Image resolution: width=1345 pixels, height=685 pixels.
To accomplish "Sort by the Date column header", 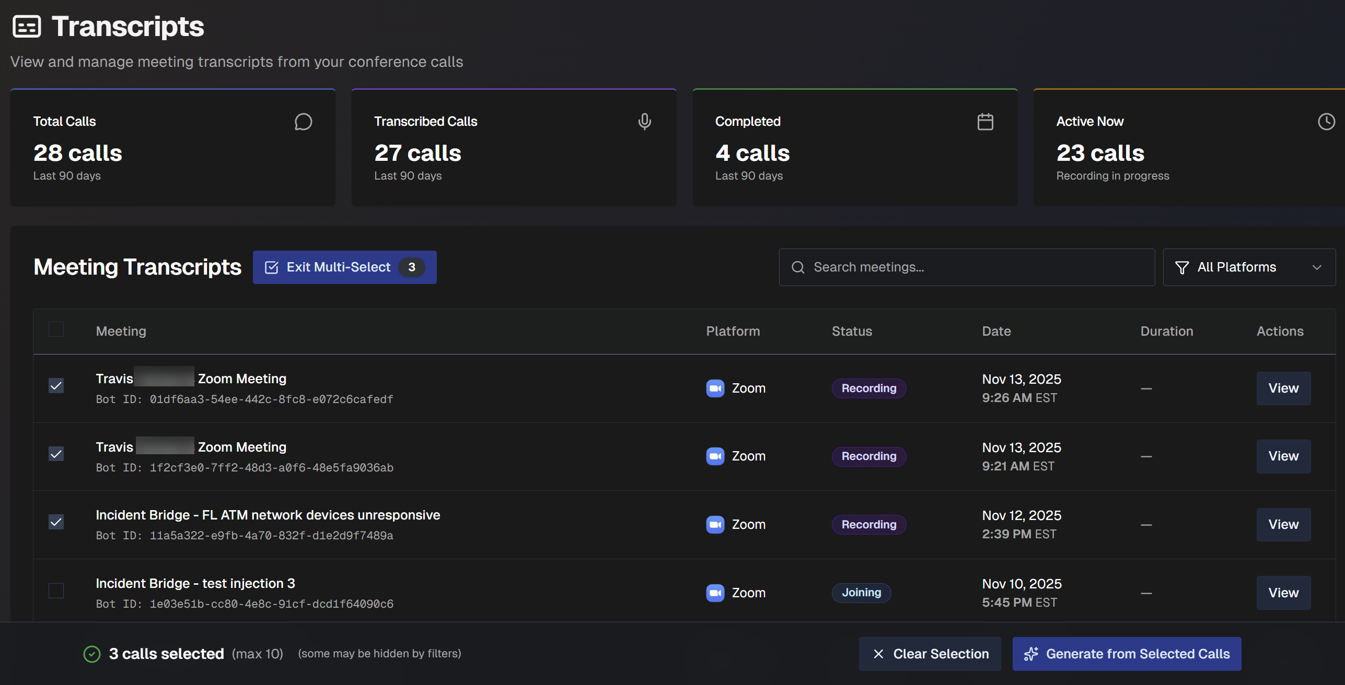I will click(996, 331).
